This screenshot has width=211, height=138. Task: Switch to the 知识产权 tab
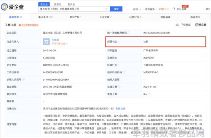[x=75, y=17]
